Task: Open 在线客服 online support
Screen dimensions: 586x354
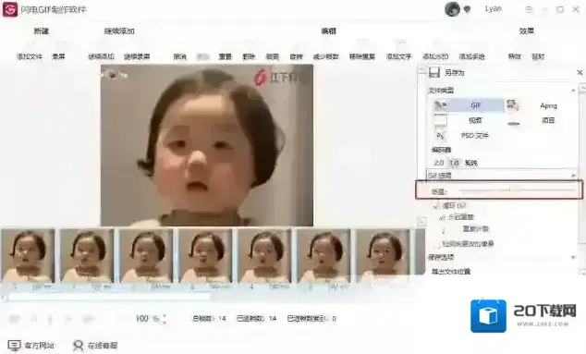Action: coord(95,345)
